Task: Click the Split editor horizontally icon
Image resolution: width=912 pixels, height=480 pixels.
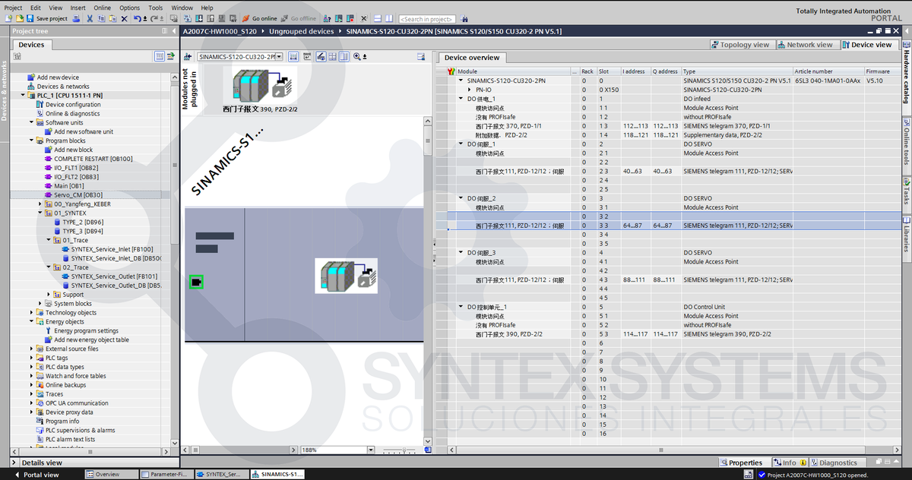Action: click(377, 18)
